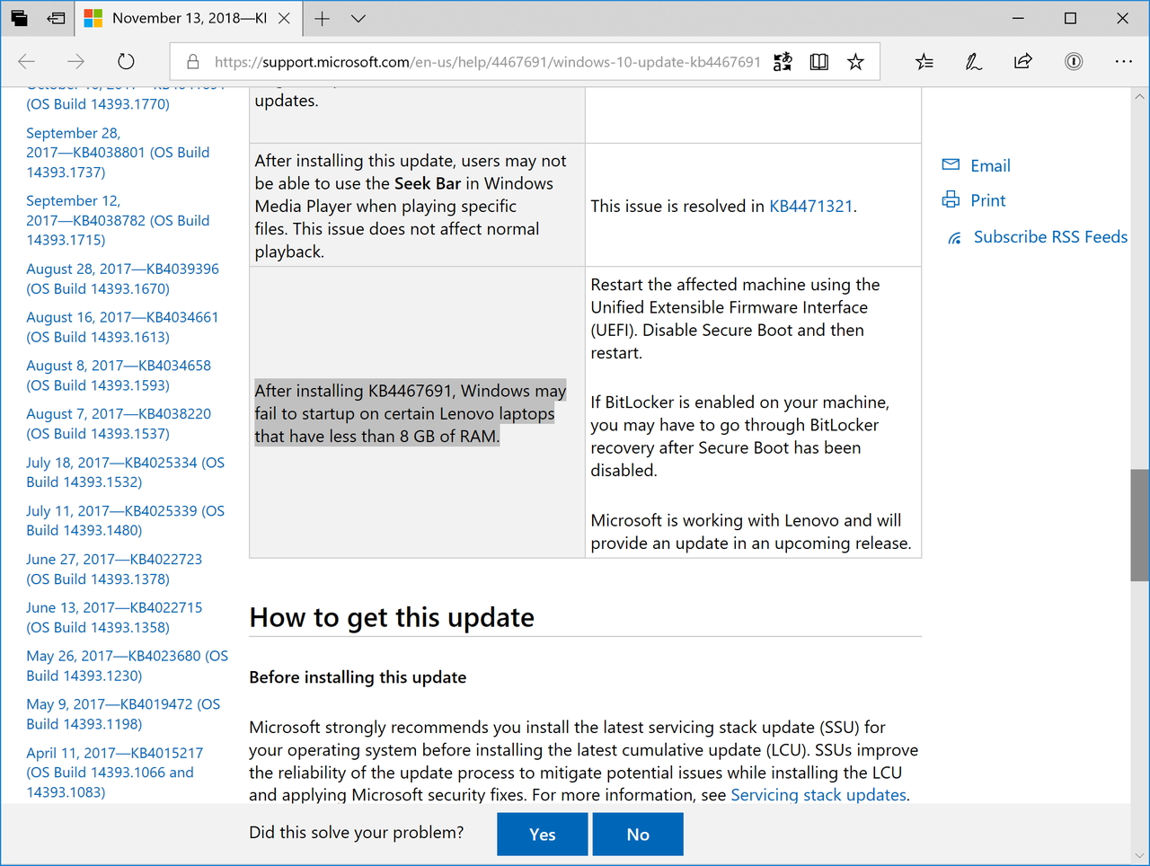Open April 11, 2017 KB4015217 update
The width and height of the screenshot is (1150, 866).
tap(115, 773)
